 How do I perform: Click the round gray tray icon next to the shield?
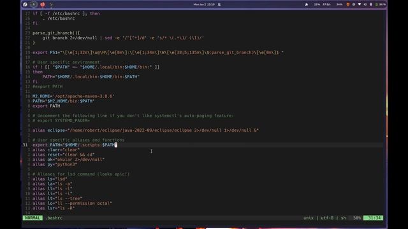tap(354, 4)
